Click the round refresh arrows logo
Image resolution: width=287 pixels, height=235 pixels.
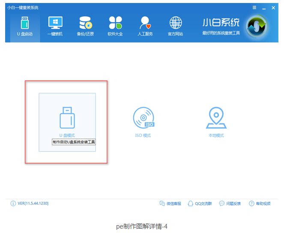click(x=257, y=27)
